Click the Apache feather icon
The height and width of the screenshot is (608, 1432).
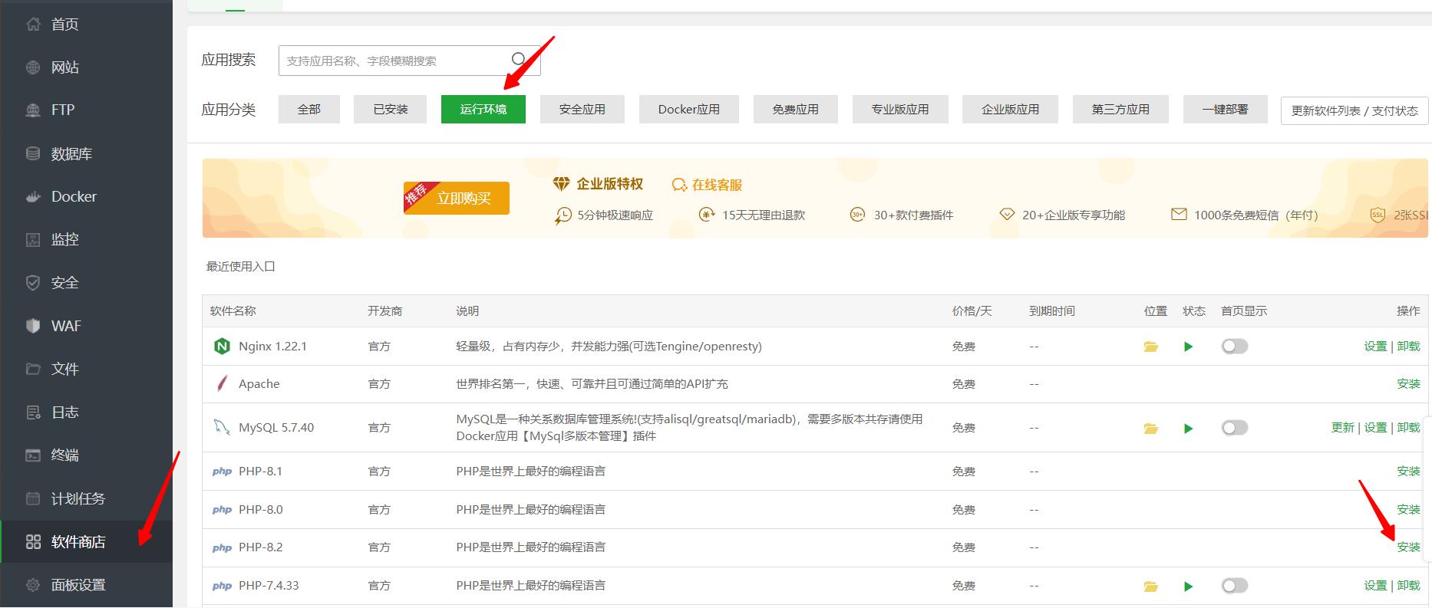point(222,383)
